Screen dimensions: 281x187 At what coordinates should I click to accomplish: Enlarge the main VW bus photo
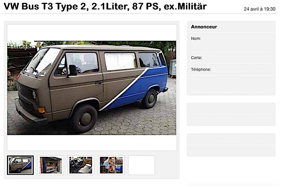pyautogui.click(x=92, y=88)
